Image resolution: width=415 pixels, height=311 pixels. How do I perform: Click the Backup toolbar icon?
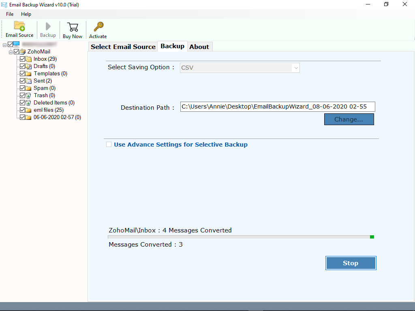click(x=47, y=28)
